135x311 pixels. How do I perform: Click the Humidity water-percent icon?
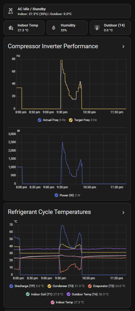53,27
